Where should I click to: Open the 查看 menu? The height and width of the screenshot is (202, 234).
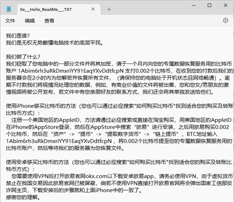(x=49, y=21)
